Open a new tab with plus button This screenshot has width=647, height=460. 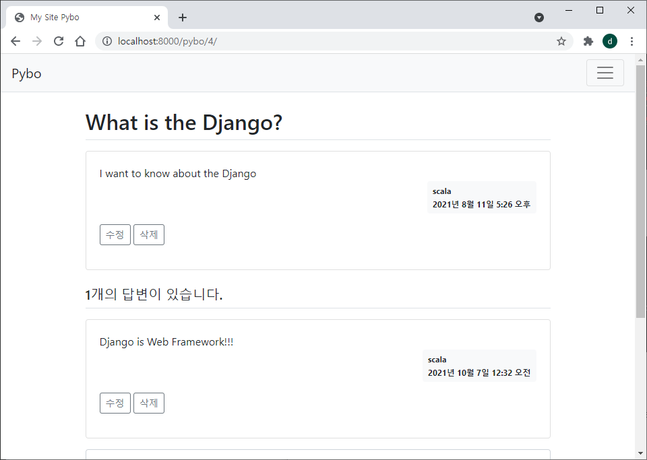pyautogui.click(x=183, y=18)
